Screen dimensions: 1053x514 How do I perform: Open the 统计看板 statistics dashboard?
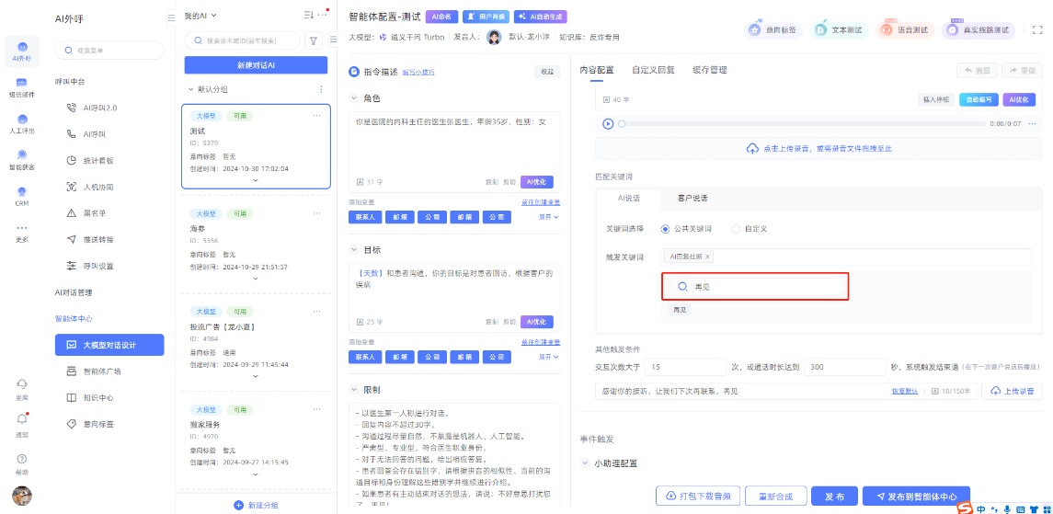click(x=97, y=160)
